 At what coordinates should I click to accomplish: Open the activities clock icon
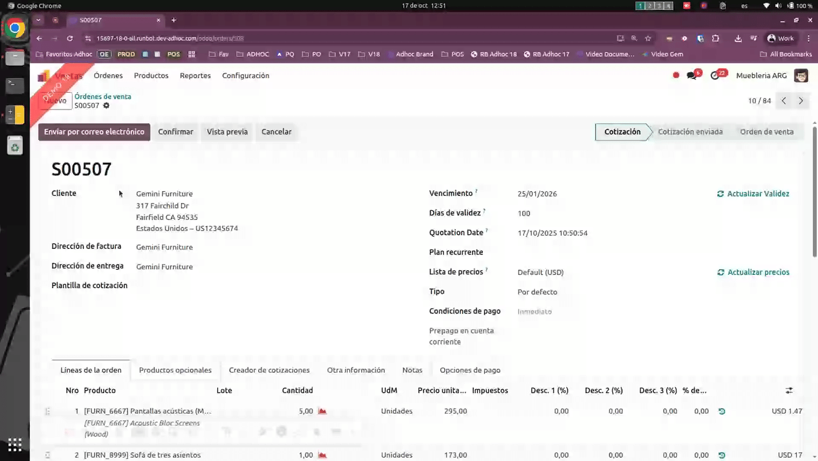715,75
